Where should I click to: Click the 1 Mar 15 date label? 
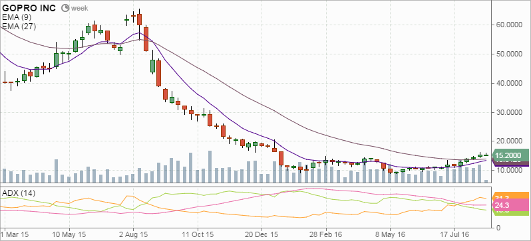[x=14, y=234]
